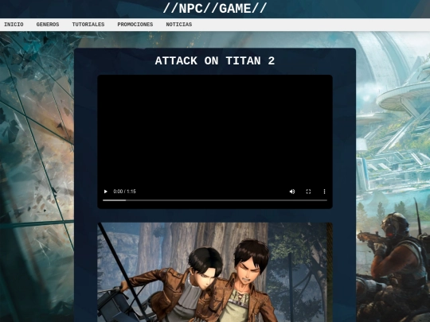Enter fullscreen mode on the video

pyautogui.click(x=308, y=192)
